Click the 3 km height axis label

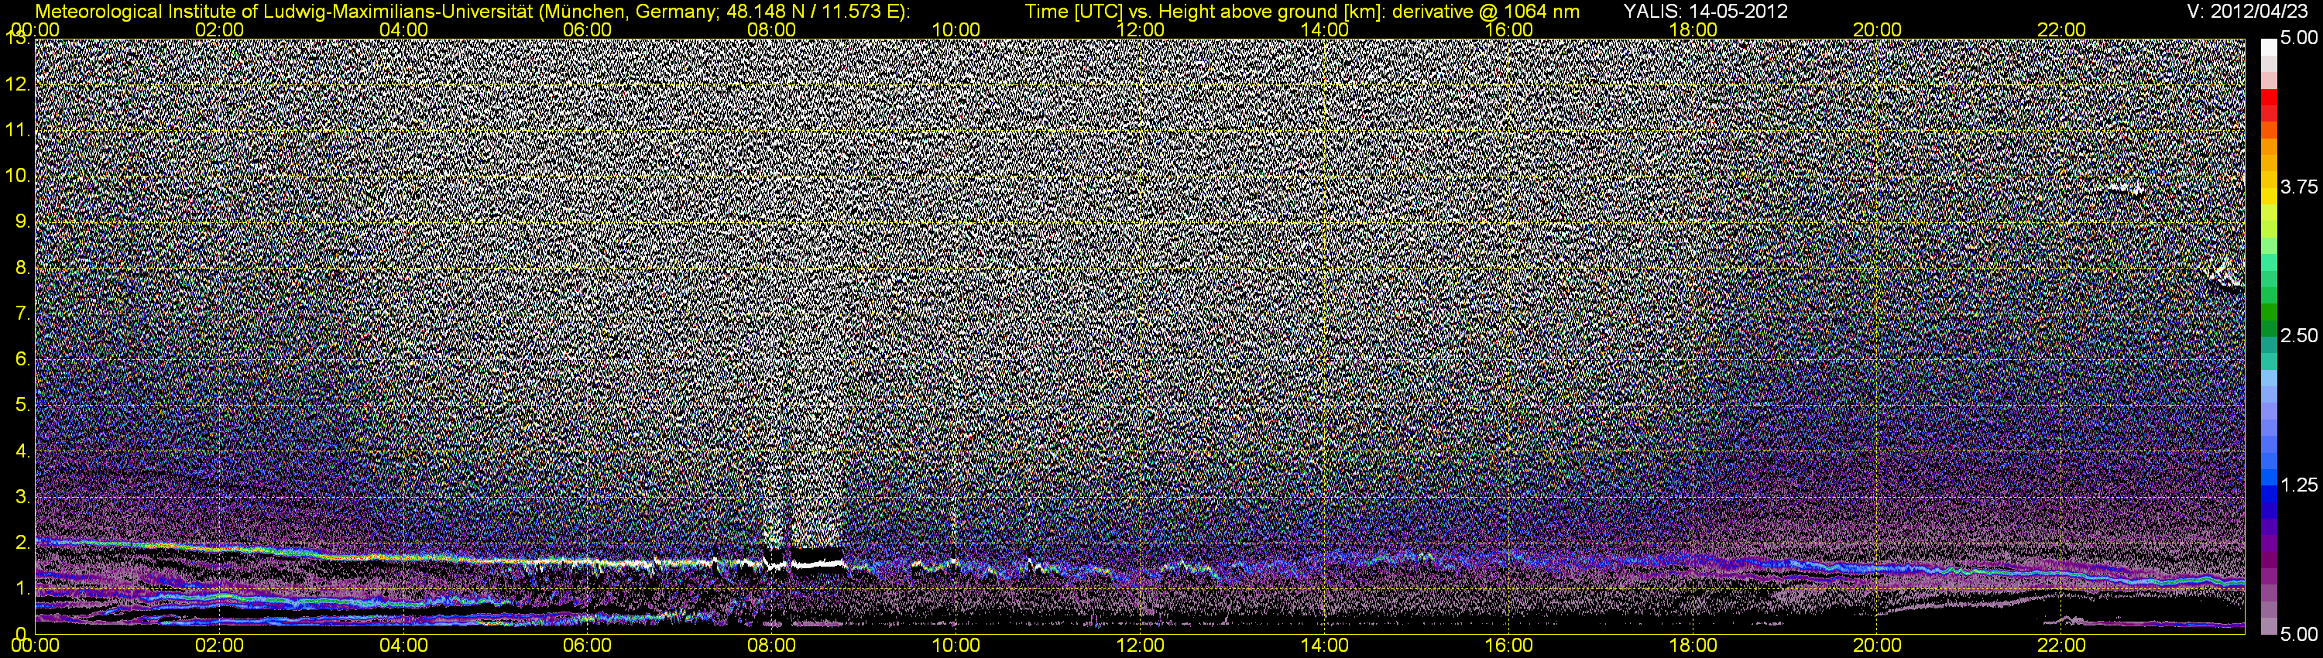(x=22, y=497)
